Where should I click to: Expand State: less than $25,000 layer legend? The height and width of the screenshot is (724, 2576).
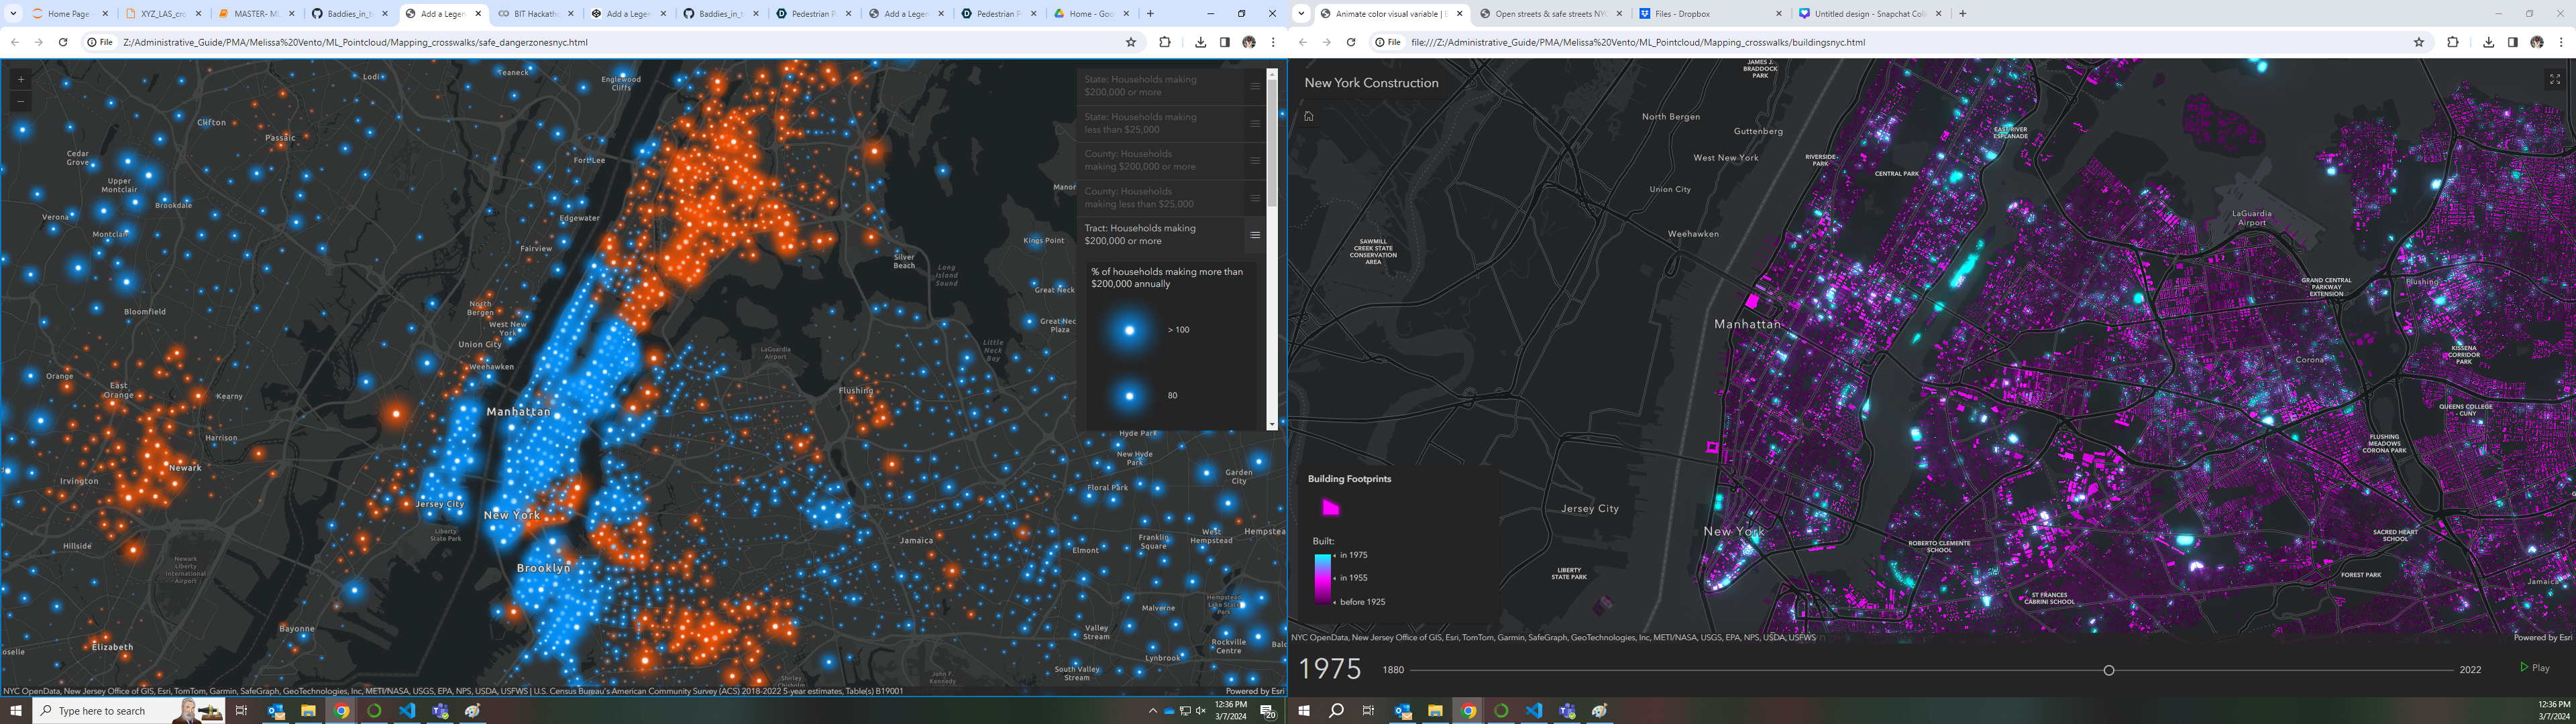coord(1254,123)
